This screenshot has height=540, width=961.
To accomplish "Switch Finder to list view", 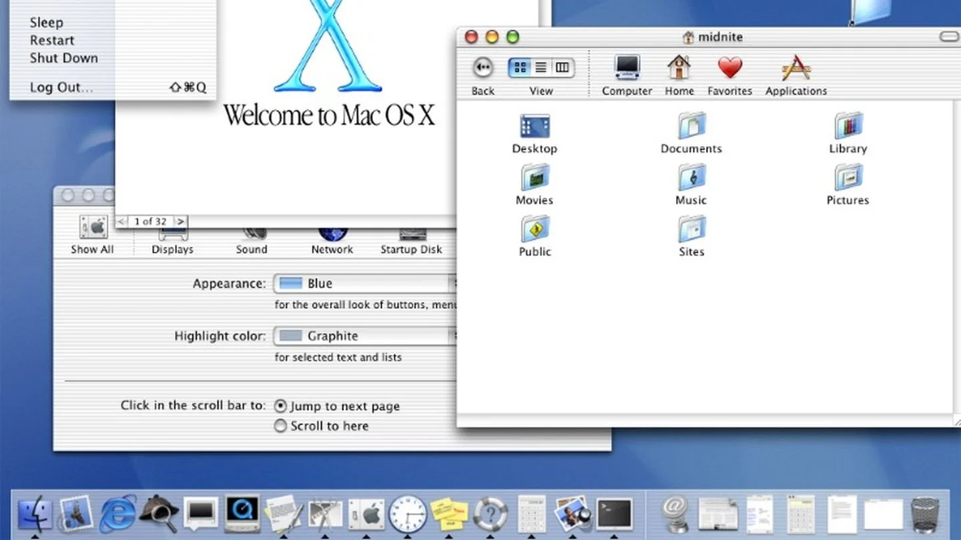I will (x=541, y=67).
